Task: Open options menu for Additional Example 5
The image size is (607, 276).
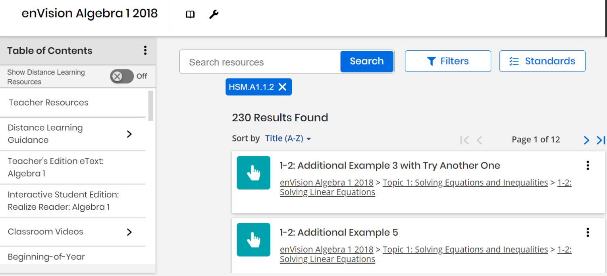Action: (588, 232)
